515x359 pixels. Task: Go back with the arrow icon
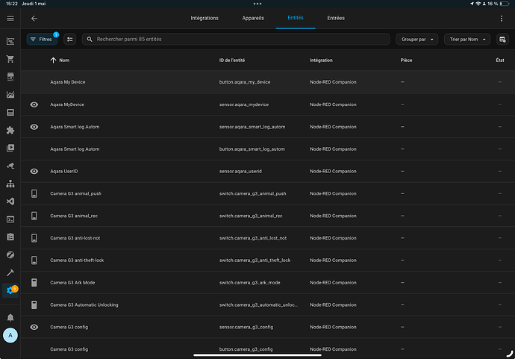[x=34, y=19]
